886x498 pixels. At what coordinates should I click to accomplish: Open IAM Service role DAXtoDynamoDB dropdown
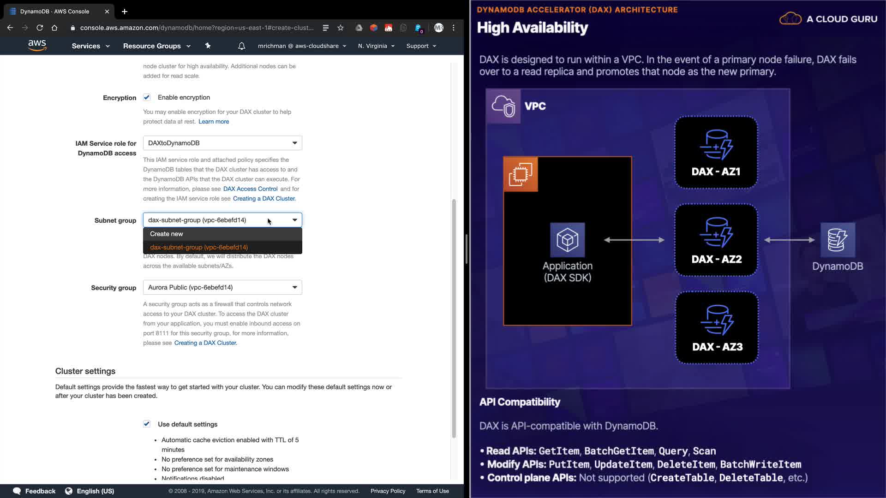click(222, 143)
